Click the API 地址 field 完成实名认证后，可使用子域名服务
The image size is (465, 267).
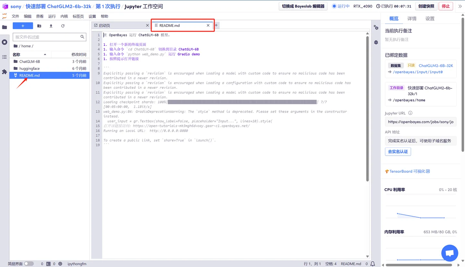(x=421, y=141)
